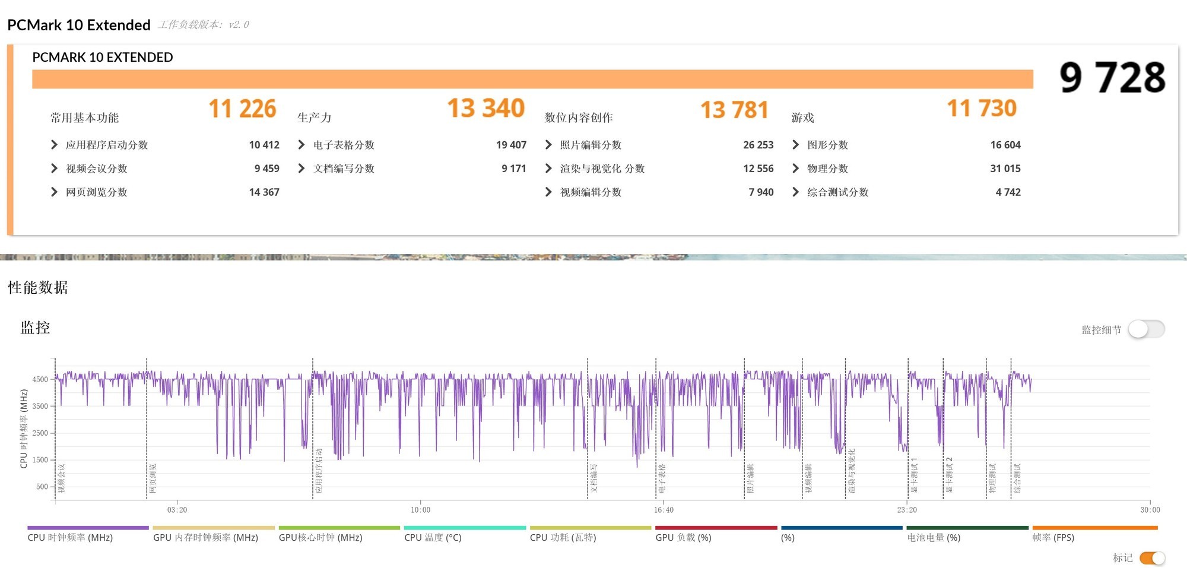Viewport: 1187px width, 568px height.
Task: Select the 帧率 (FPS) legend marker
Action: click(x=1094, y=528)
